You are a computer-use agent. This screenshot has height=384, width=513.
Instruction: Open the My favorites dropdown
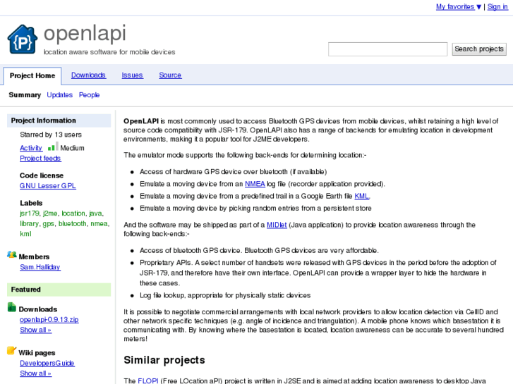459,6
